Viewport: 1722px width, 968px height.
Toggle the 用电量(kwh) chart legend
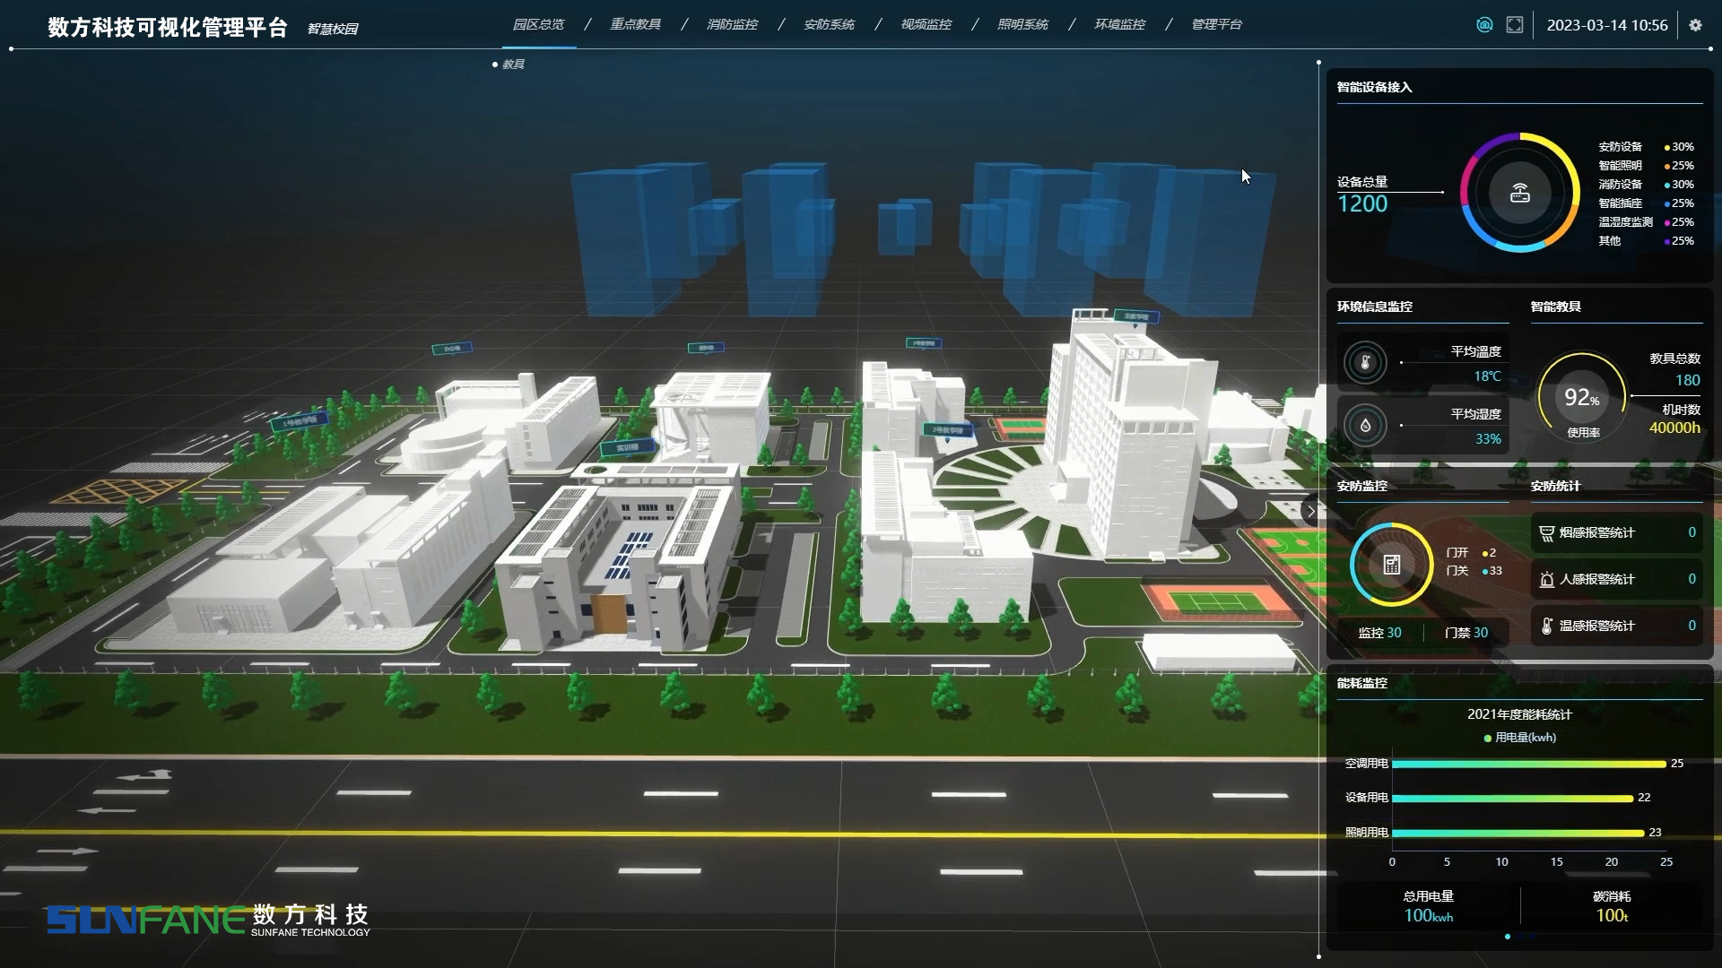[x=1520, y=738]
